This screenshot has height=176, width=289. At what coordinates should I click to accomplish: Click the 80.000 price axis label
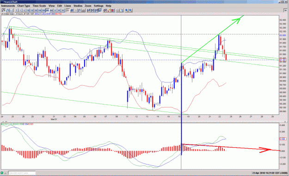[283, 111]
